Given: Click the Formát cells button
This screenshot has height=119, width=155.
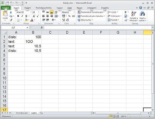Looking at the screenshot, I should pos(113,20).
